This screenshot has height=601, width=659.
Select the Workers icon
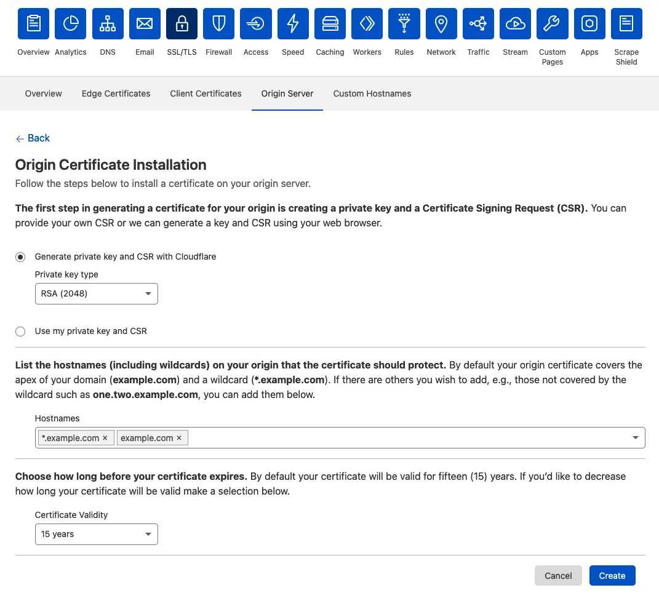pos(367,23)
